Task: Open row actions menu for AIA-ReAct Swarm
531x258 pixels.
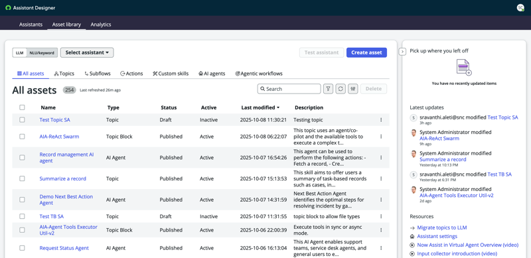Action: click(381, 137)
